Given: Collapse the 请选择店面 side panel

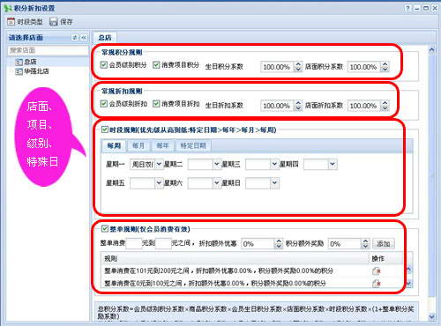Looking at the screenshot, I should 84,38.
